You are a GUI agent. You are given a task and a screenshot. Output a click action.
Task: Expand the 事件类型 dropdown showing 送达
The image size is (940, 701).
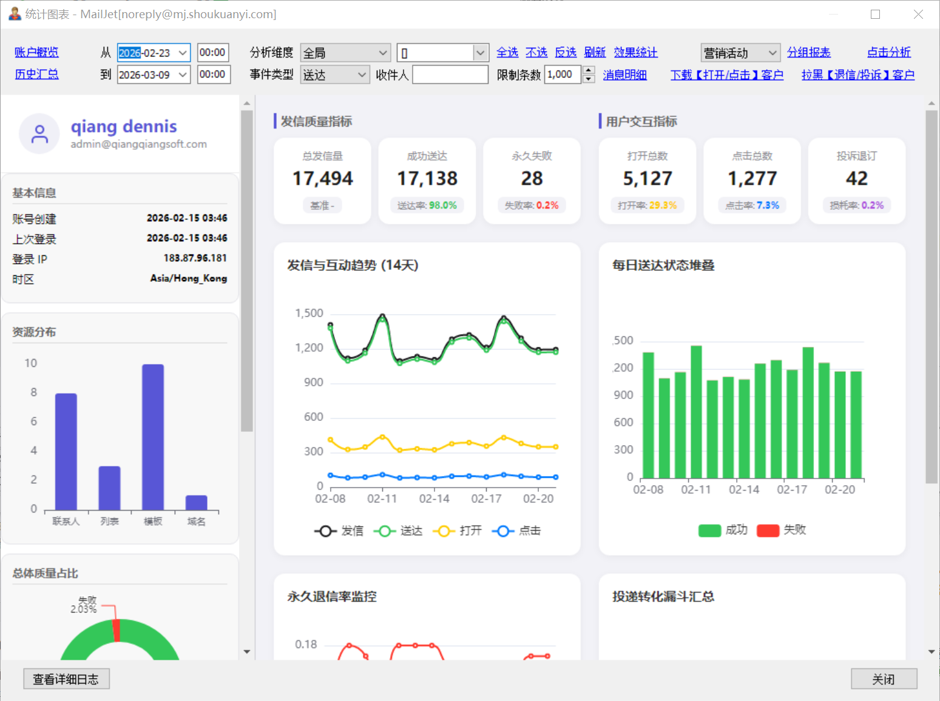pos(335,75)
